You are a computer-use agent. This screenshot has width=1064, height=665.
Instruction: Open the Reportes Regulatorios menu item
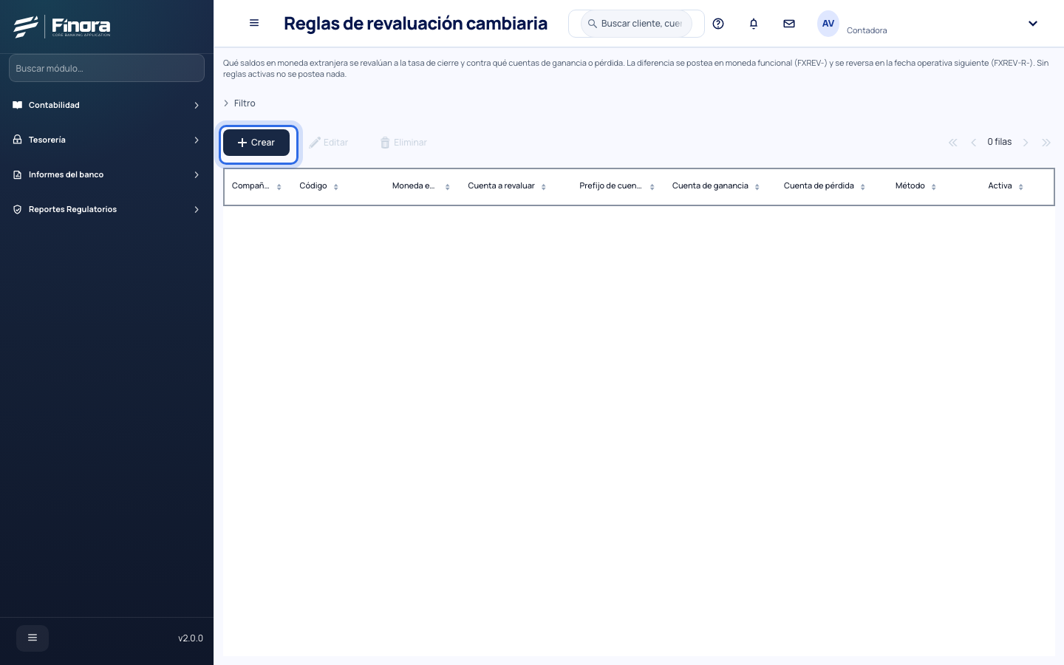[x=106, y=209]
